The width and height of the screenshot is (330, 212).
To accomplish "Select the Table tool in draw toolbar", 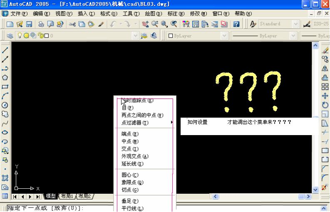I will [5, 196].
